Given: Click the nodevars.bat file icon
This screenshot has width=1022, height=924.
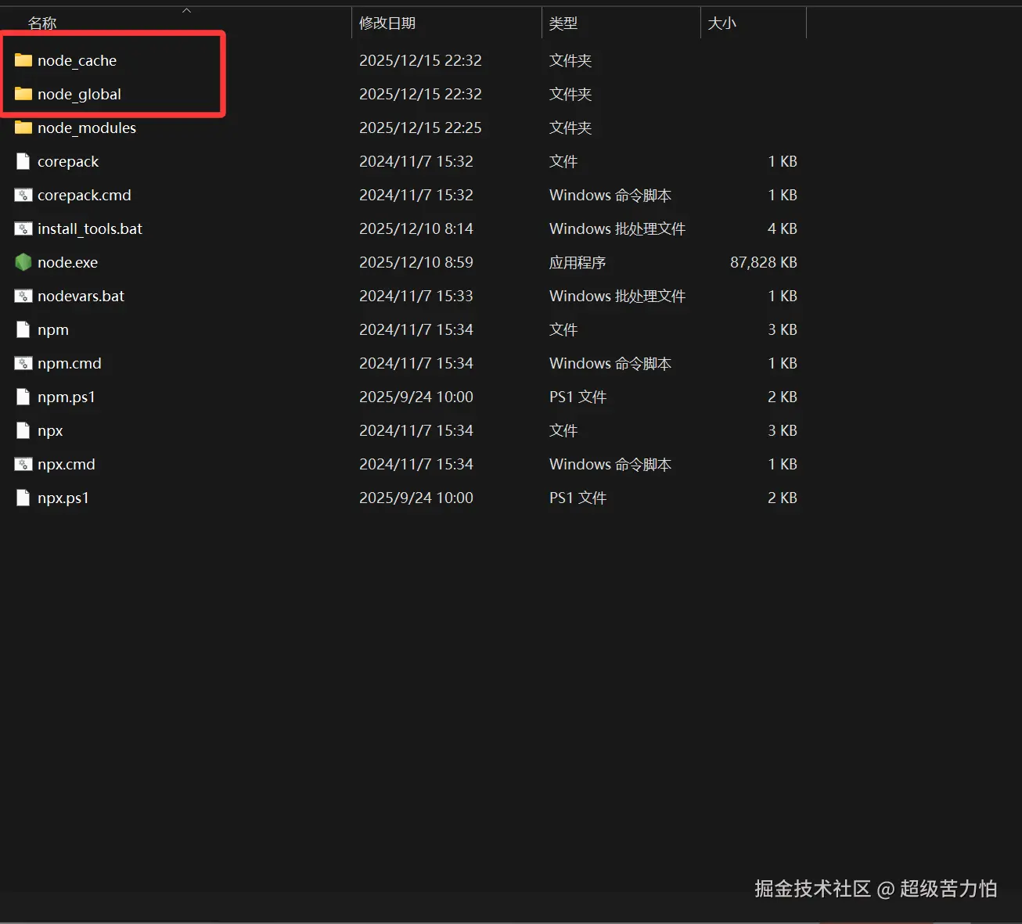Looking at the screenshot, I should pyautogui.click(x=23, y=296).
